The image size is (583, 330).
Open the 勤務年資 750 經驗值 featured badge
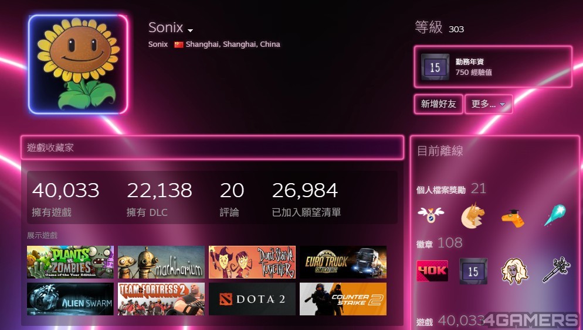point(493,67)
